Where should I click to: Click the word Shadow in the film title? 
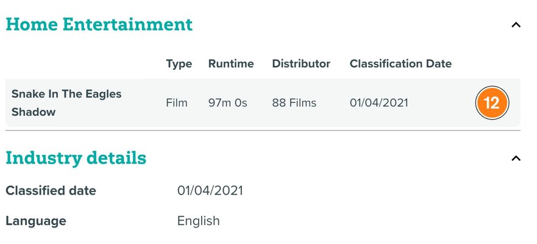coord(33,112)
